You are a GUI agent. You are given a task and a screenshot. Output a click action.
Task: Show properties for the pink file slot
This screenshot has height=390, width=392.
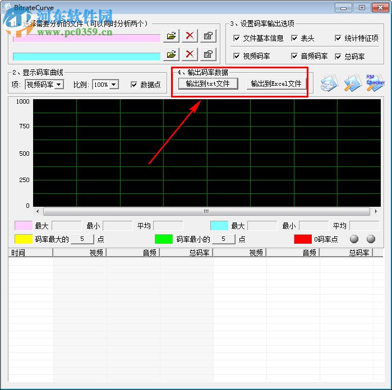[208, 36]
